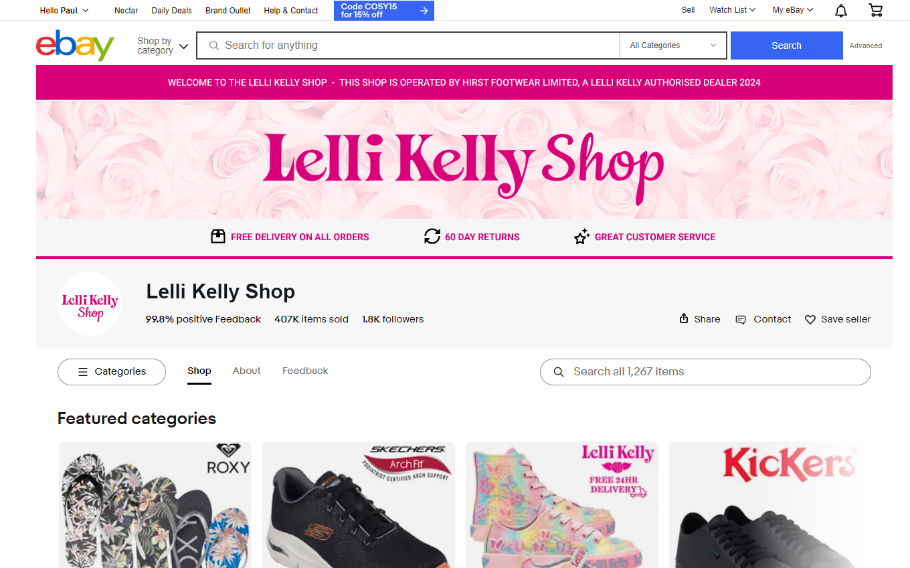Open the Categories menu button
This screenshot has height=568, width=910.
(x=112, y=372)
